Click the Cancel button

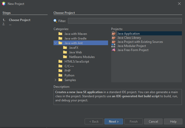click(153, 122)
